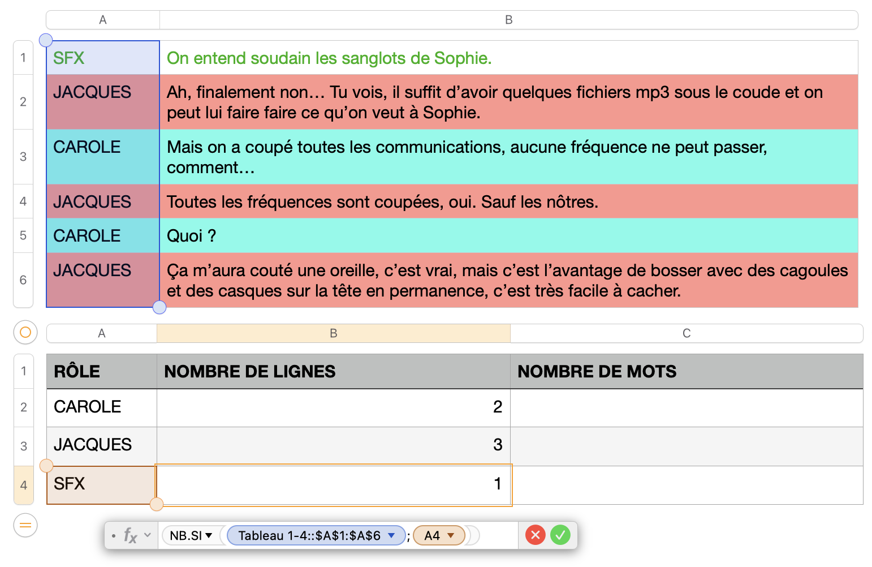The height and width of the screenshot is (567, 872).
Task: Click the bottom-right blue range selection handle
Action: [x=159, y=307]
